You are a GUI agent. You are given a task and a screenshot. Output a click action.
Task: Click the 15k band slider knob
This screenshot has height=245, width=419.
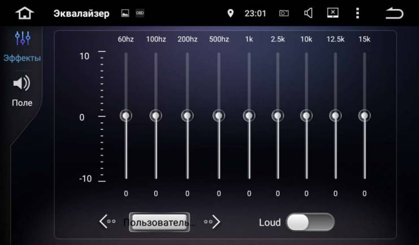click(364, 116)
